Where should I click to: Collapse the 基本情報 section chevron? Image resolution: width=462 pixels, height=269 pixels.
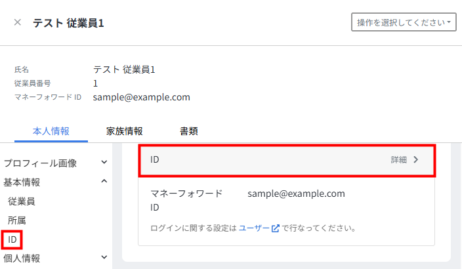point(104,181)
